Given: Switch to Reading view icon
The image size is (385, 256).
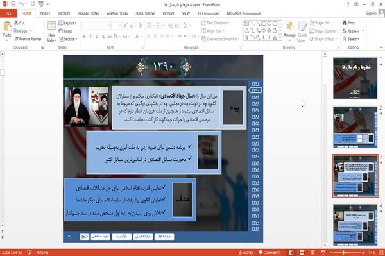Looking at the screenshot, I should (312, 253).
